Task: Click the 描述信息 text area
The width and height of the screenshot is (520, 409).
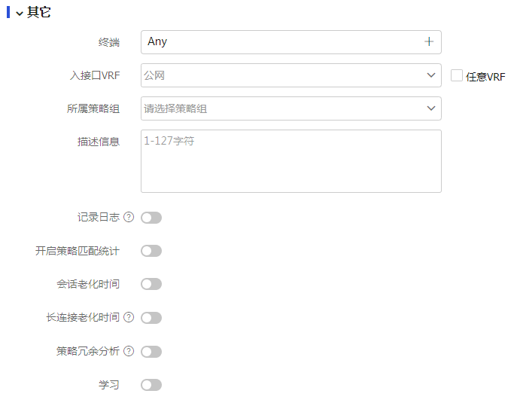Action: 290,160
